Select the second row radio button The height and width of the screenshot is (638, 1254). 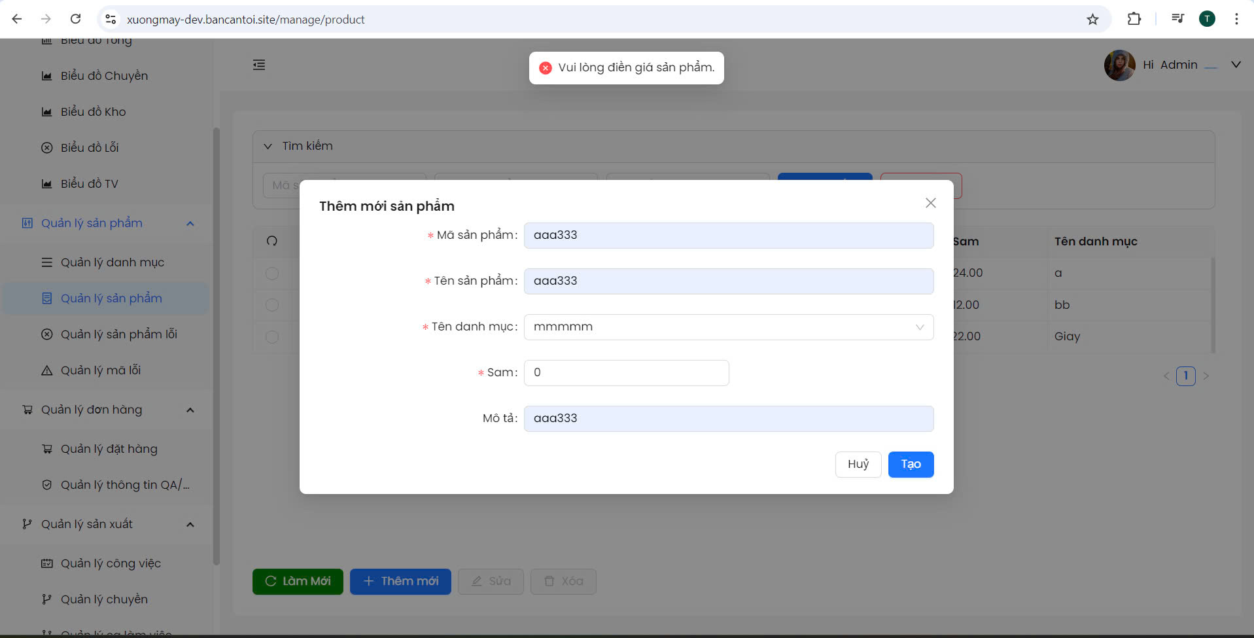(272, 305)
